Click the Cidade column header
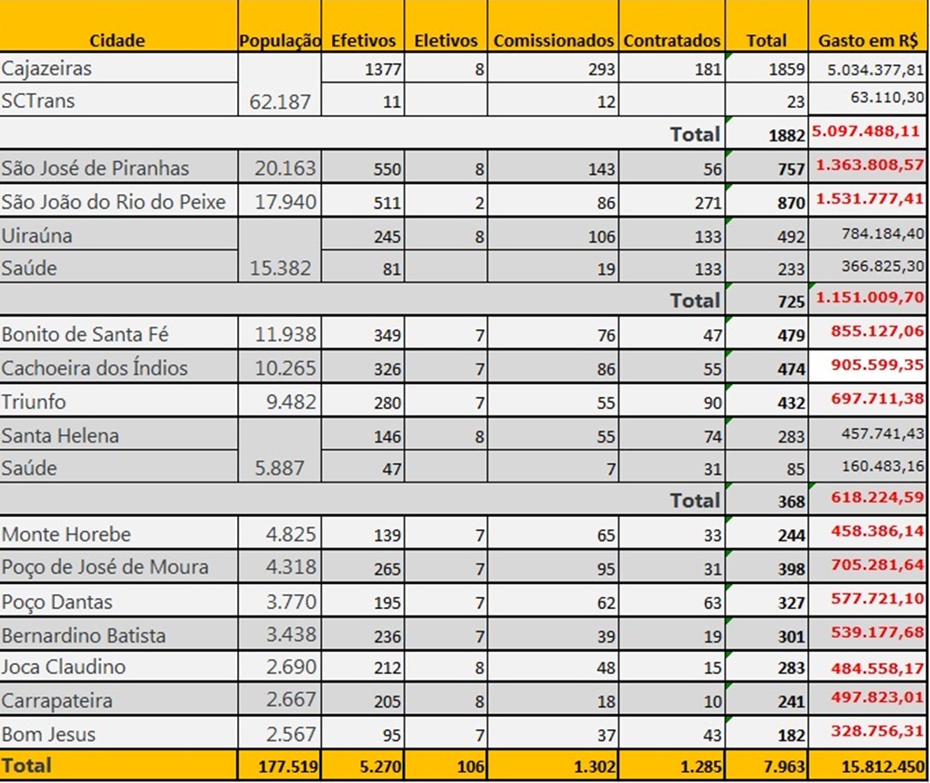The height and width of the screenshot is (783, 930). click(x=117, y=40)
